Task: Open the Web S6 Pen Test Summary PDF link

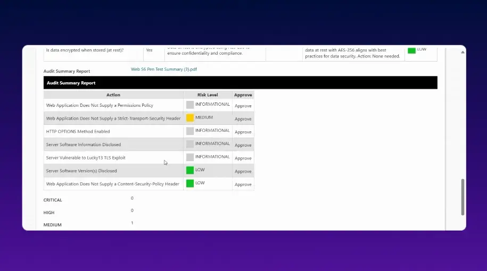Action: [x=164, y=69]
